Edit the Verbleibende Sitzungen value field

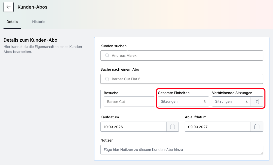coord(231,101)
